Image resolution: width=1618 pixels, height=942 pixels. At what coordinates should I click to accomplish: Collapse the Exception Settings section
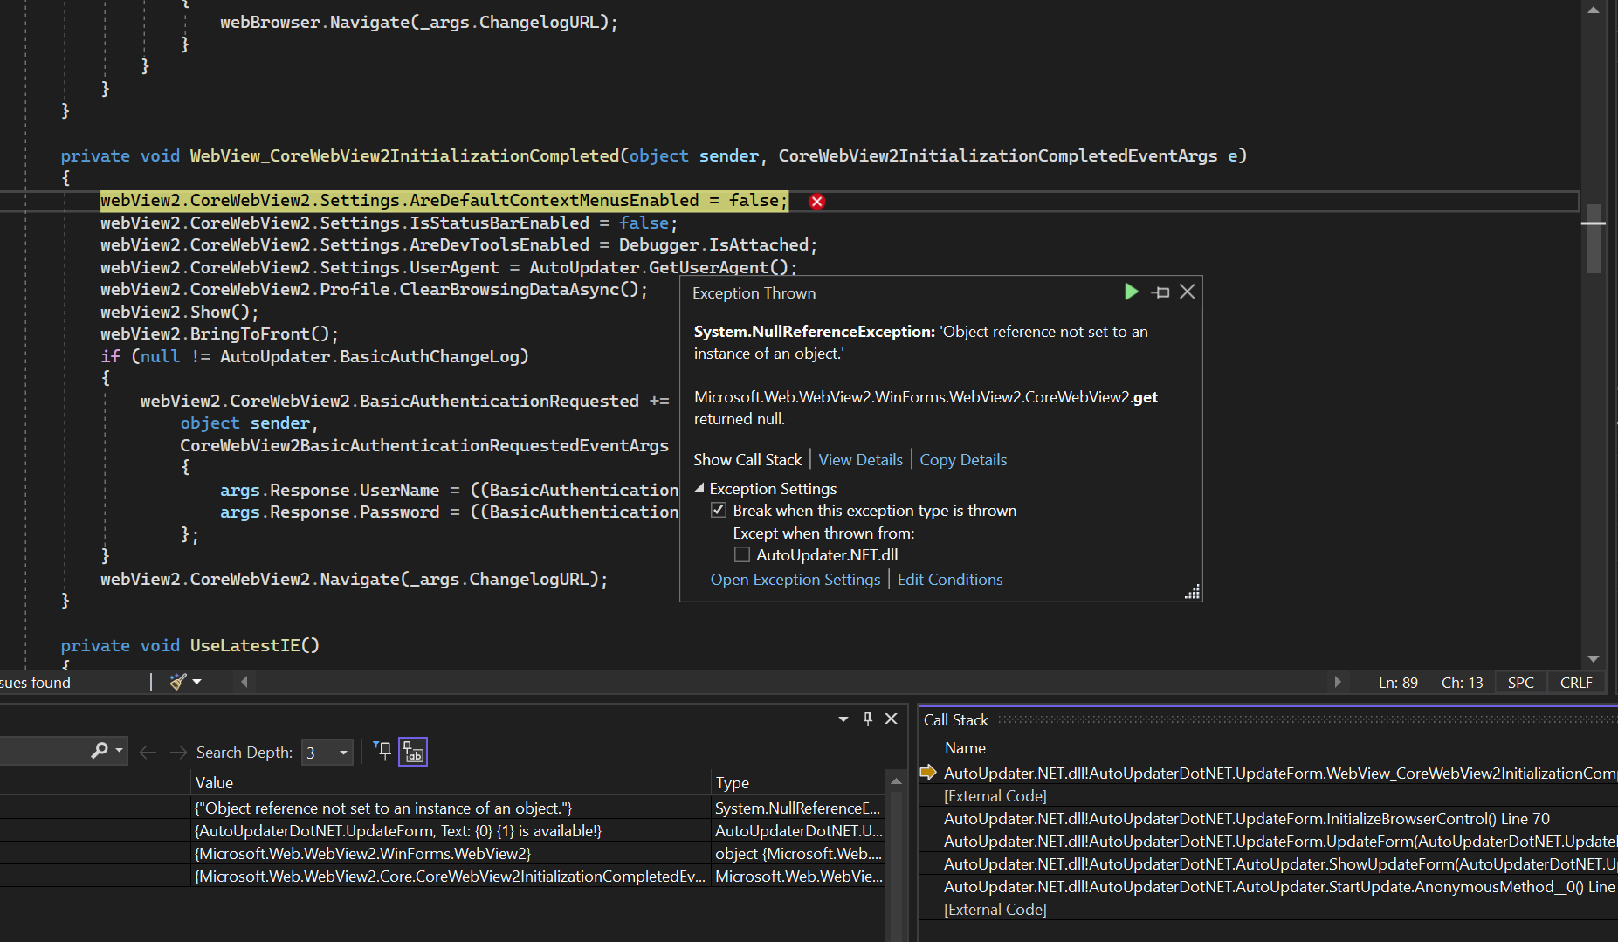point(700,488)
